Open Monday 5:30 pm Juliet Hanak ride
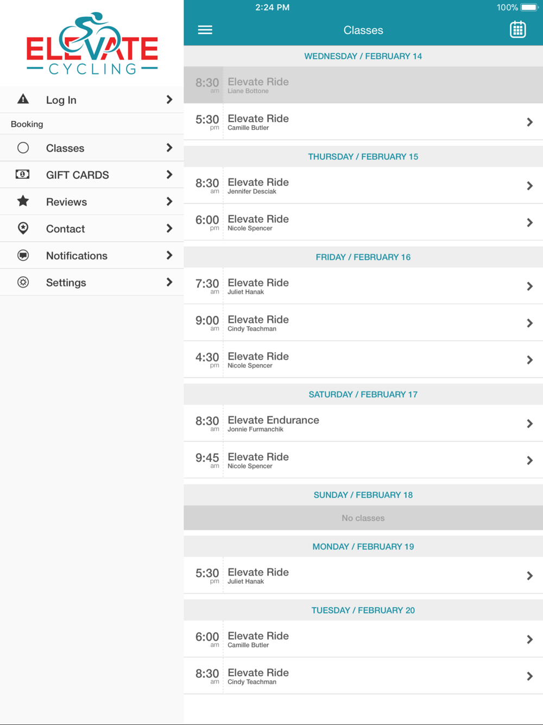 pyautogui.click(x=363, y=576)
